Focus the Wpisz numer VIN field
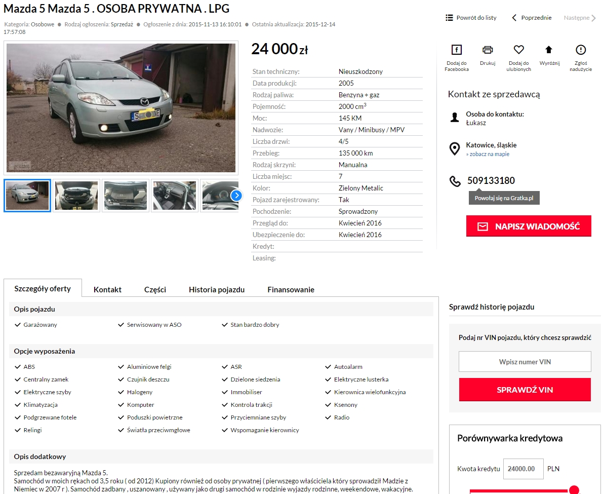 click(525, 362)
